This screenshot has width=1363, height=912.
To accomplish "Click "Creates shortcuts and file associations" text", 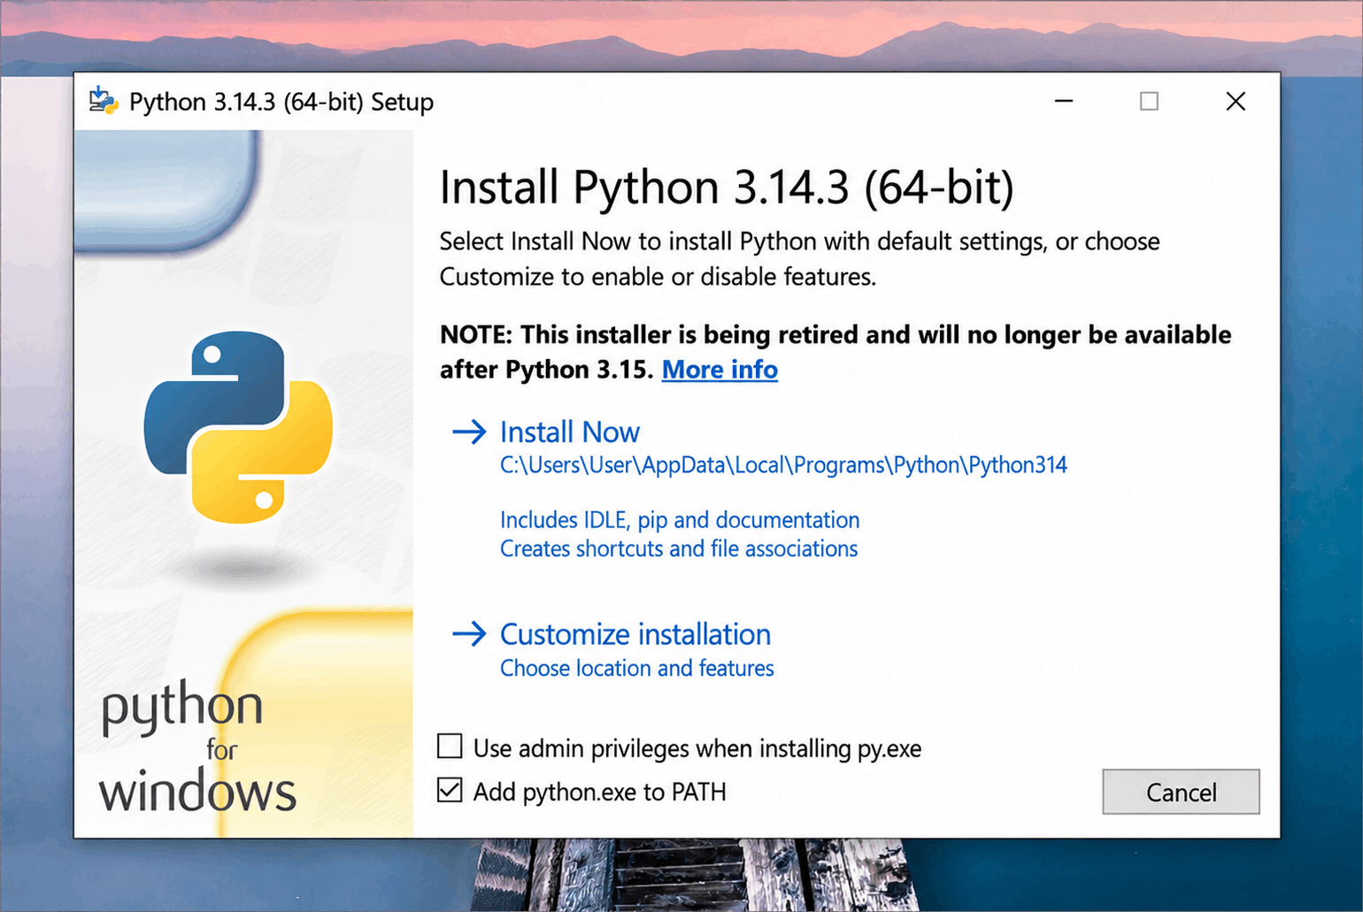I will (679, 548).
